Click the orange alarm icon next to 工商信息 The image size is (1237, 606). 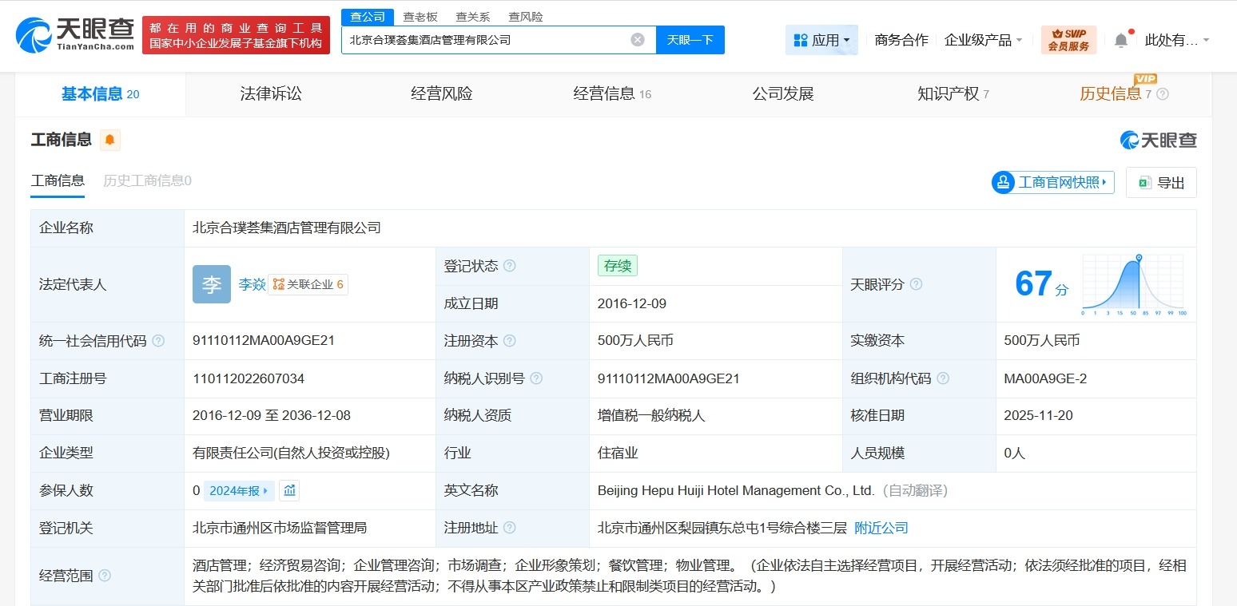tap(109, 139)
